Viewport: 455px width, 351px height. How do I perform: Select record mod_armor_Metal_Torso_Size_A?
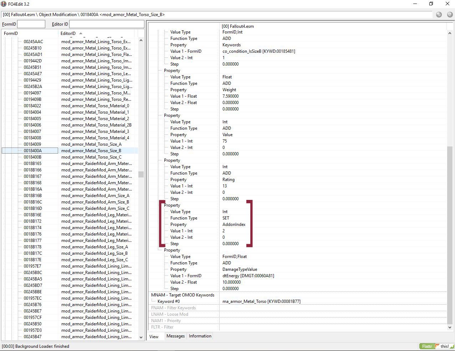[x=91, y=144]
